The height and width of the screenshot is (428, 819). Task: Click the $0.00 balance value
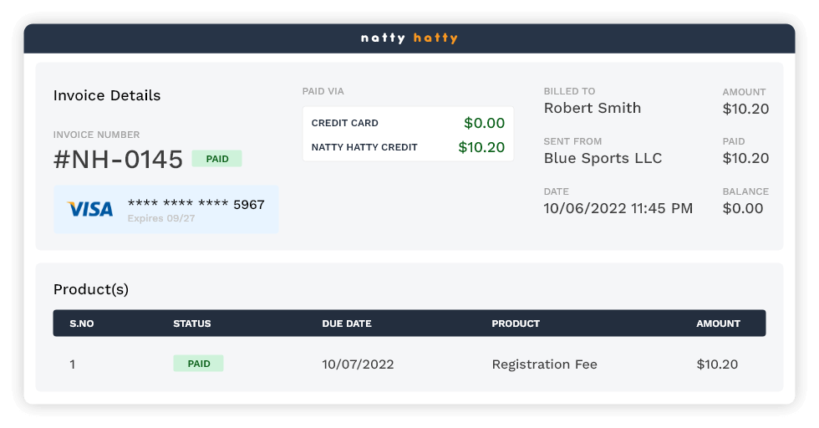tap(743, 208)
